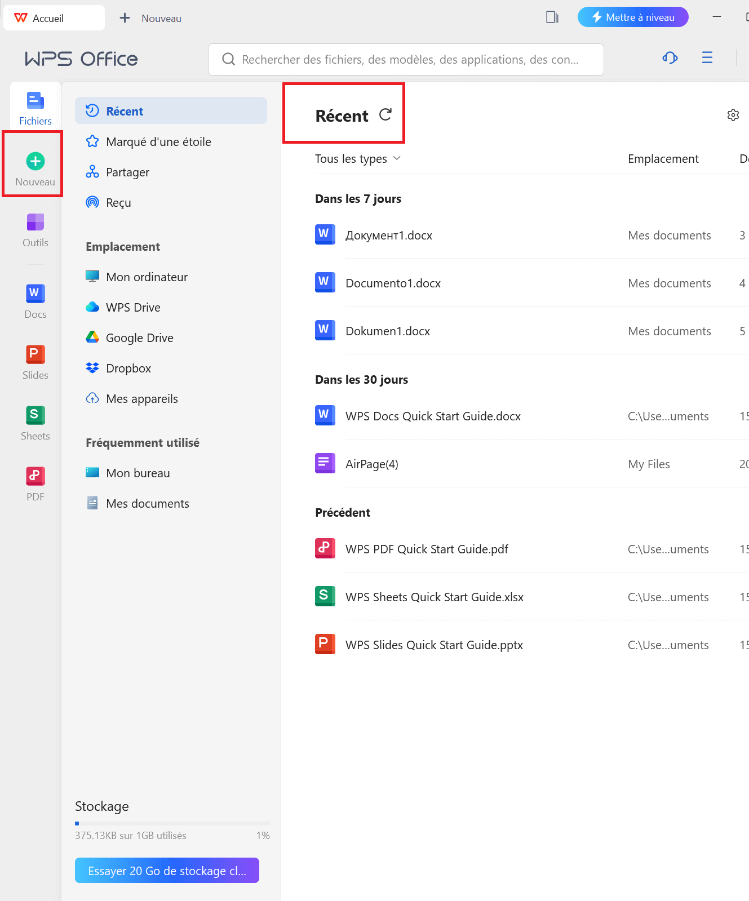The image size is (749, 901).
Task: Select Marqué d'une étoile in the navigation
Action: click(158, 142)
